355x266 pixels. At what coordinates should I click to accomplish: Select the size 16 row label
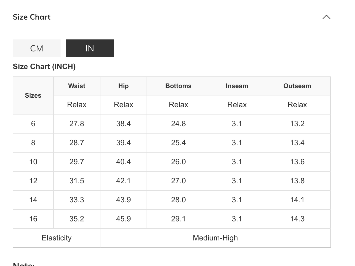click(x=33, y=219)
